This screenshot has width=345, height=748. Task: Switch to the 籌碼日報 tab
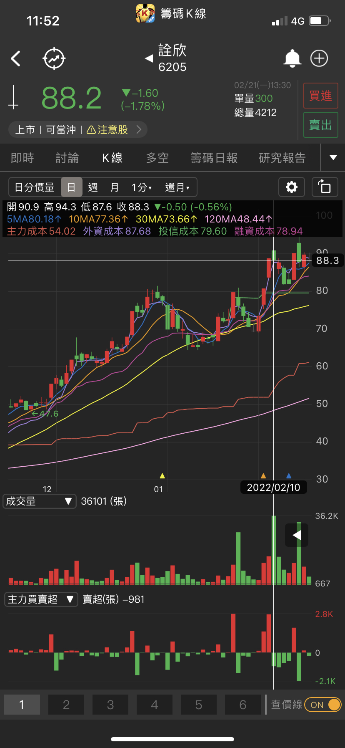coord(214,158)
